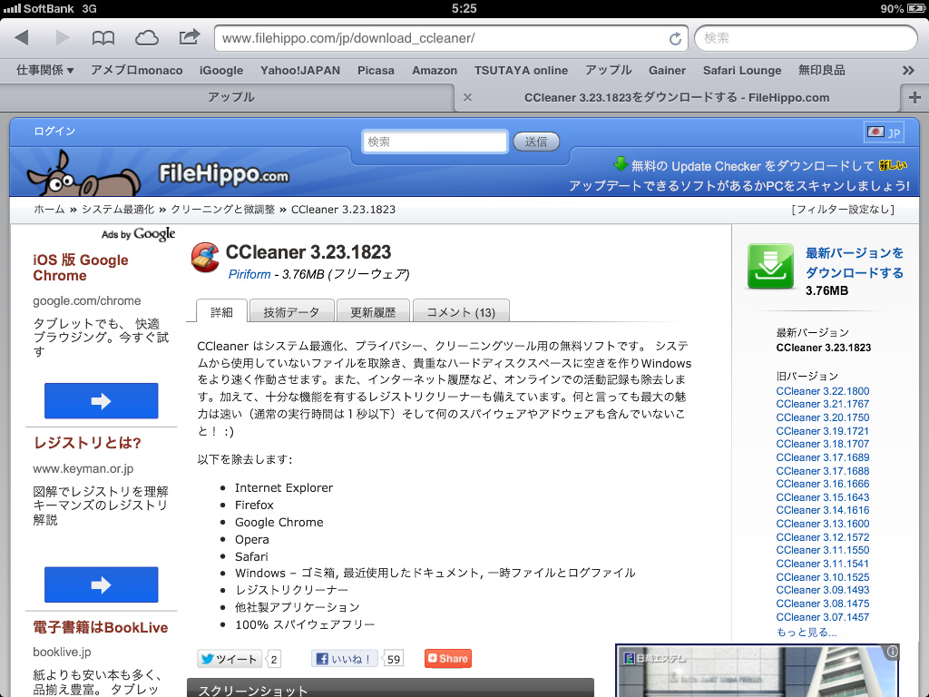Open the Picasa bookmark
This screenshot has width=929, height=697.
pos(376,70)
